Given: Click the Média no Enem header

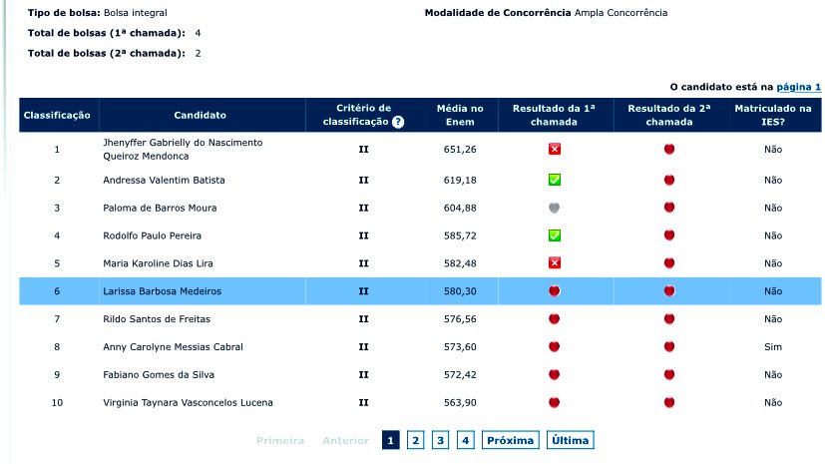Looking at the screenshot, I should pos(460,115).
